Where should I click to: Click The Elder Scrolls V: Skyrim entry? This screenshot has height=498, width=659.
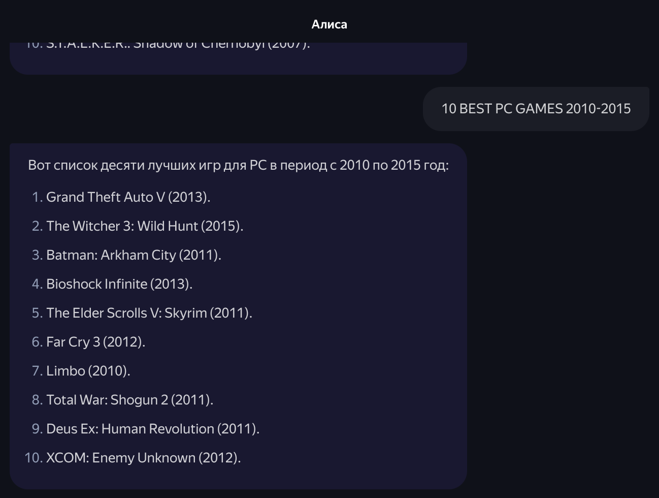(x=149, y=313)
